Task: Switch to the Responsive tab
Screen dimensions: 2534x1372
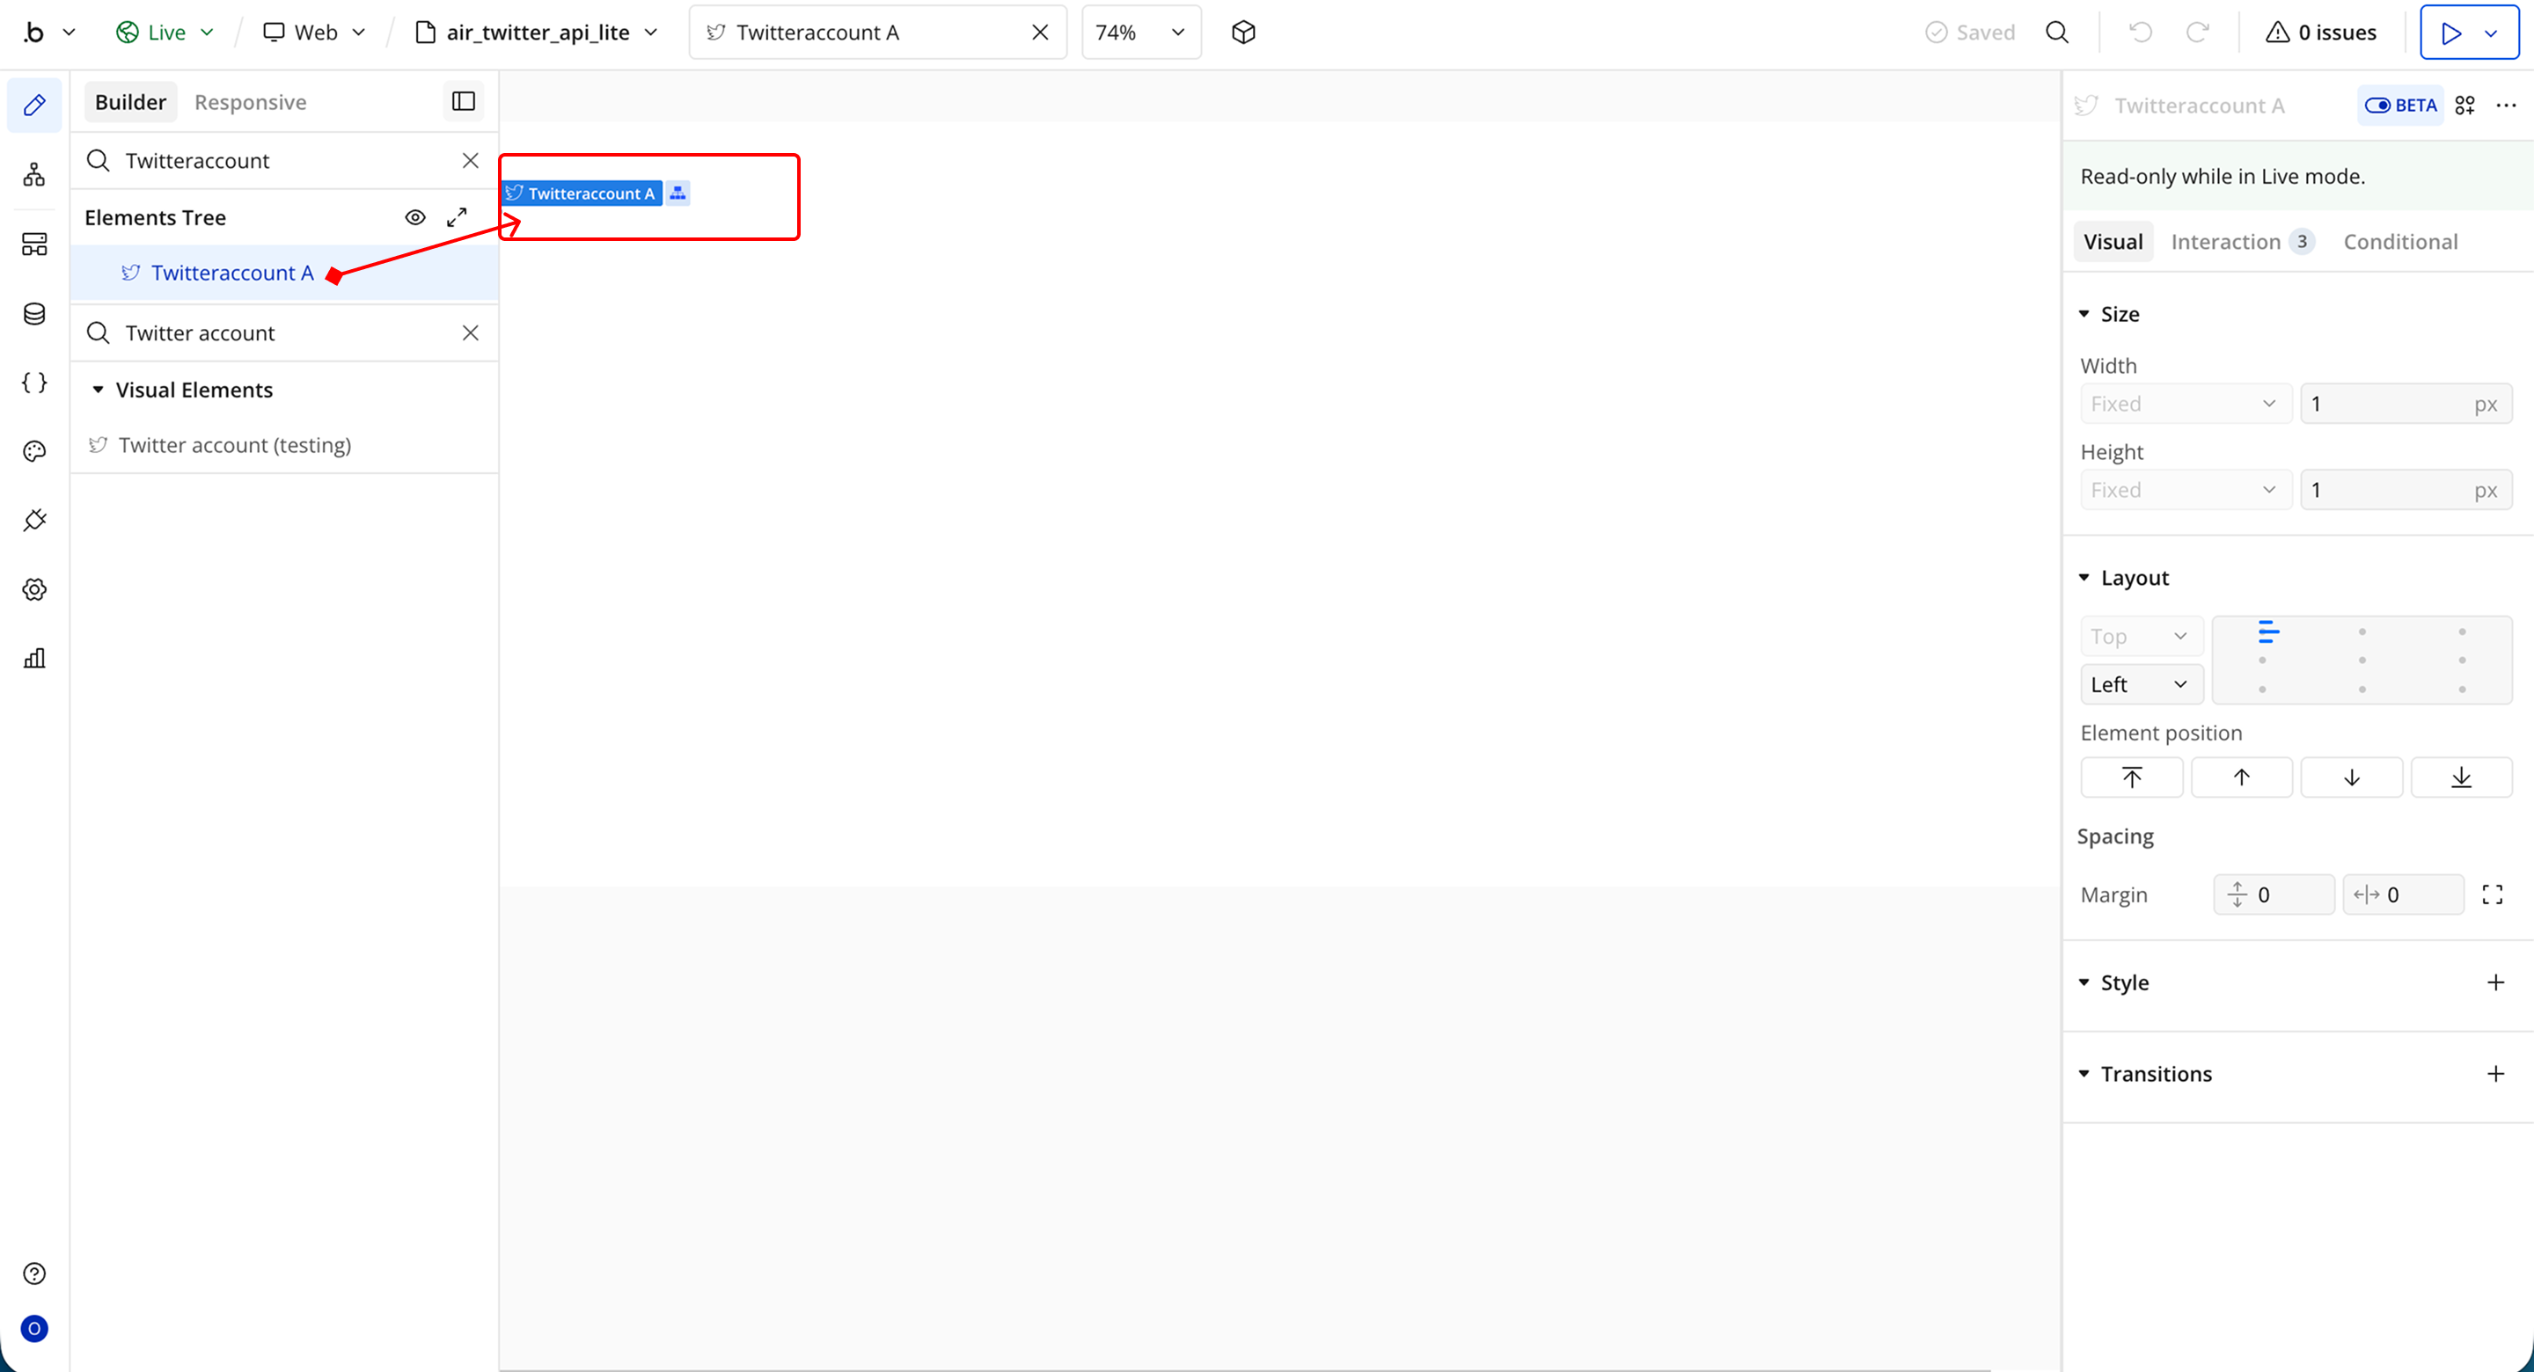Action: coord(250,102)
